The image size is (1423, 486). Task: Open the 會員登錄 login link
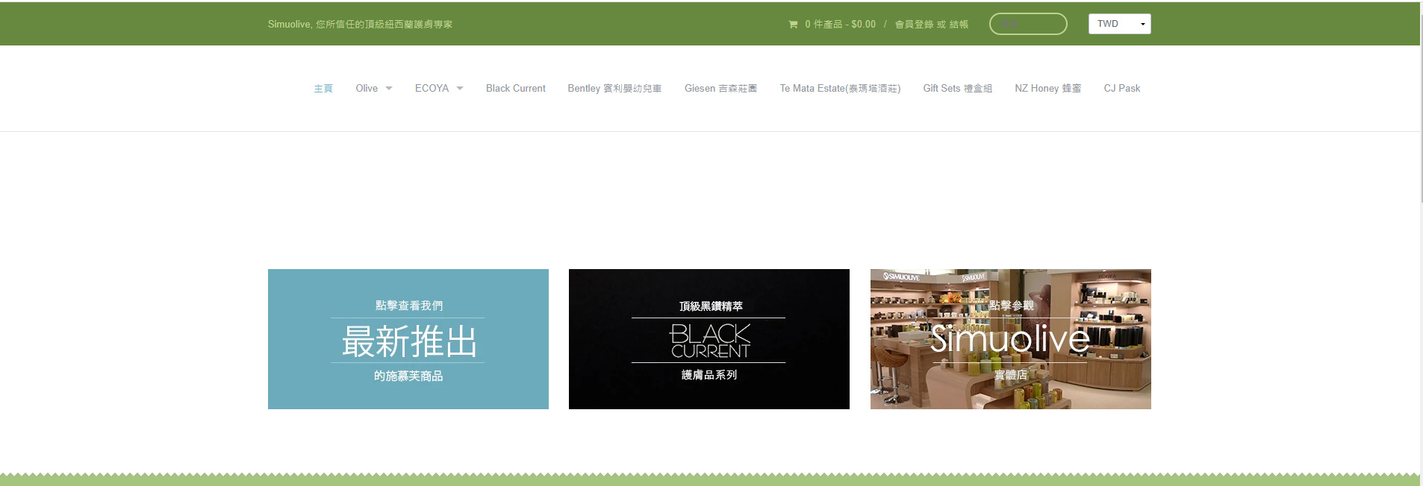914,25
